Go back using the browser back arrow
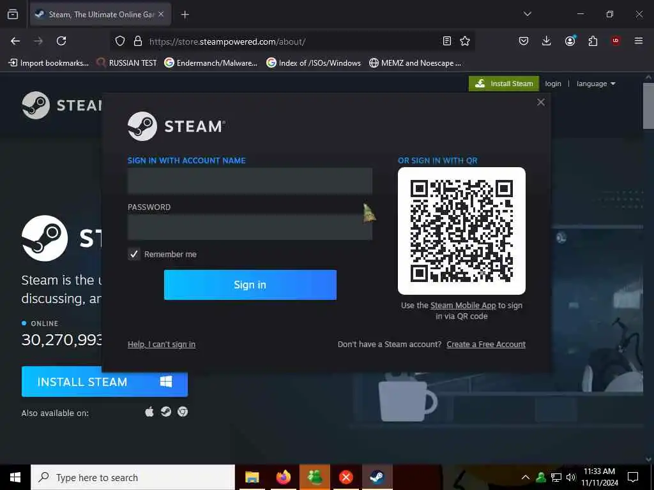The image size is (654, 490). [x=15, y=41]
